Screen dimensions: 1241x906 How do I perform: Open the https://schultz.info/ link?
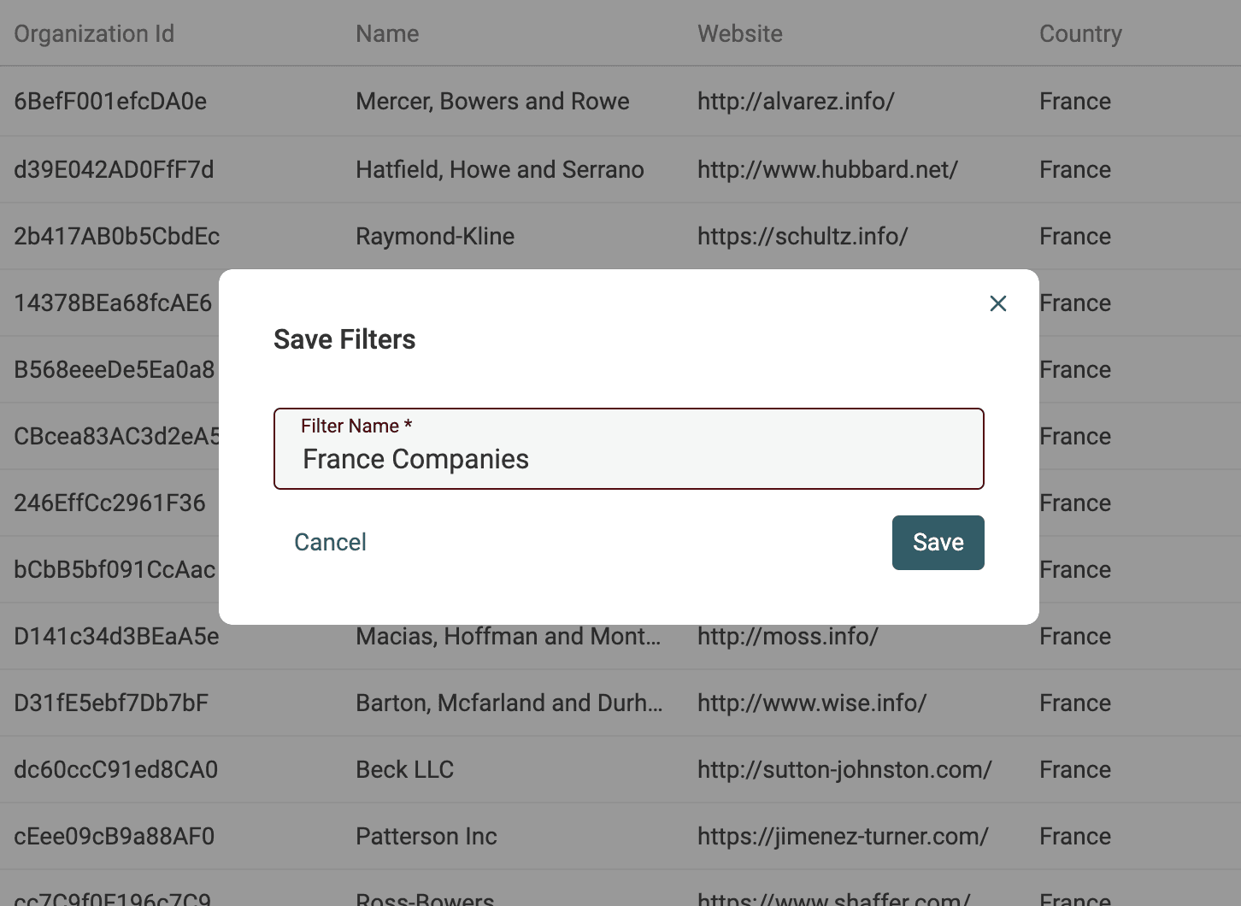pyautogui.click(x=802, y=236)
